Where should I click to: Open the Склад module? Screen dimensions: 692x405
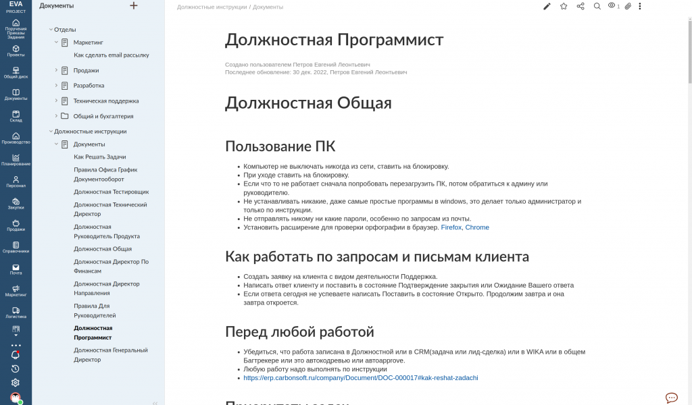coord(16,116)
